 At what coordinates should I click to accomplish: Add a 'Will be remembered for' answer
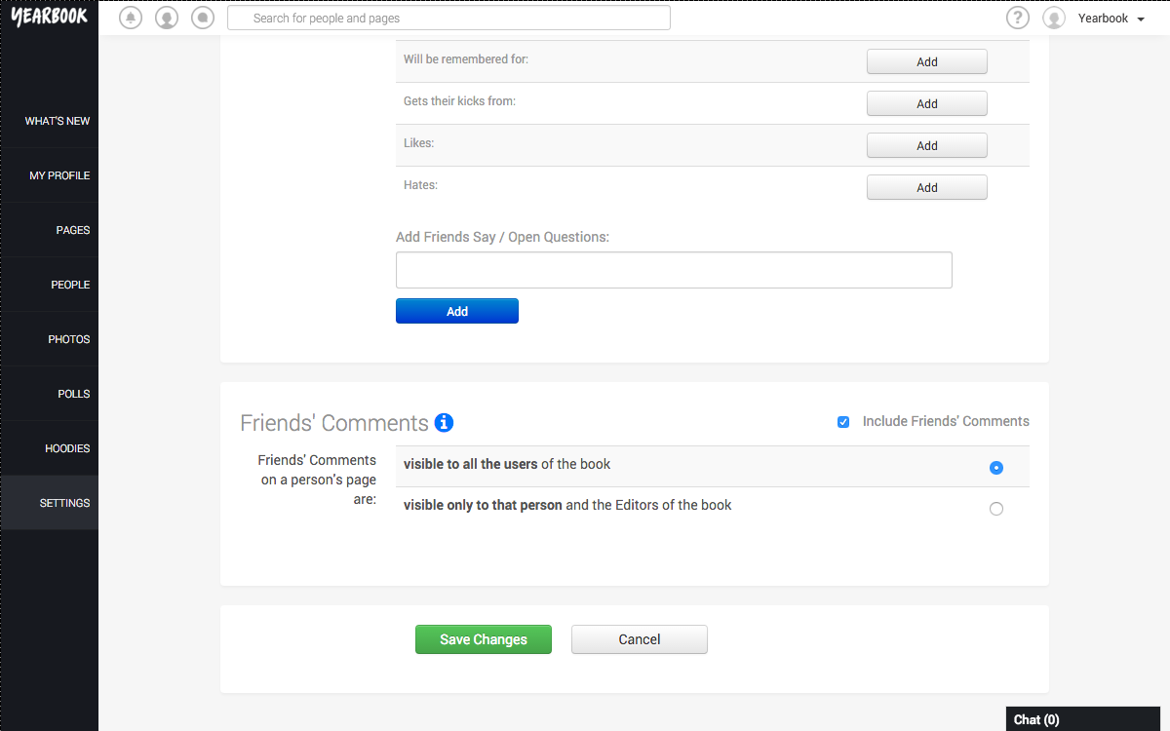(927, 61)
